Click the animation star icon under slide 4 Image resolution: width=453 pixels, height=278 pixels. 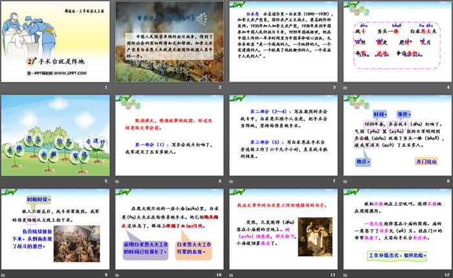click(x=345, y=88)
